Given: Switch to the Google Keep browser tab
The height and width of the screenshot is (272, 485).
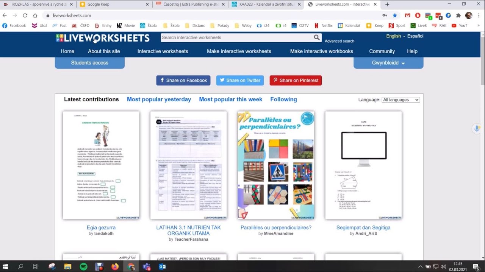Looking at the screenshot, I should tap(114, 5).
